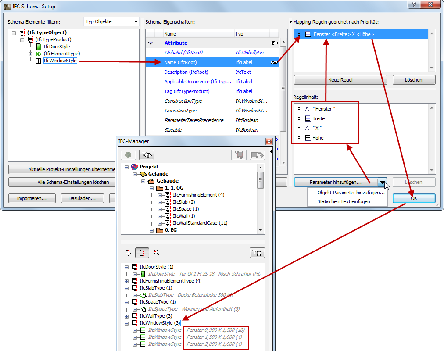This screenshot has height=351, width=444.
Task: Click the green round button in IFC-Manager
Action: [128, 154]
